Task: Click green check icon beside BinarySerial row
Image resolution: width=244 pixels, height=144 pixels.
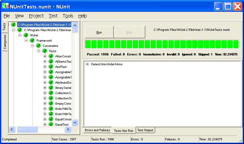Action: coord(51,88)
